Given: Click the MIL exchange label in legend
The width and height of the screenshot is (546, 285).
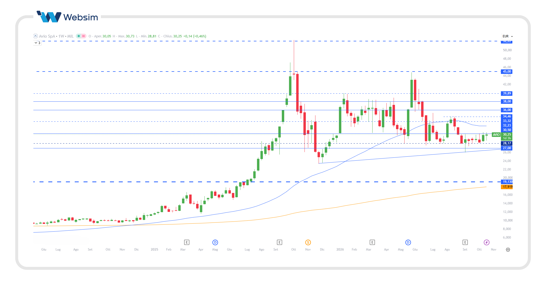Looking at the screenshot, I should (x=70, y=36).
